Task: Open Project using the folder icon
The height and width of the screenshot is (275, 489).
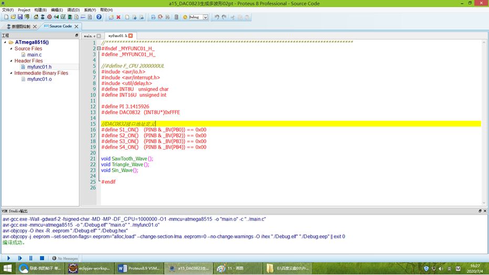Action: point(13,17)
